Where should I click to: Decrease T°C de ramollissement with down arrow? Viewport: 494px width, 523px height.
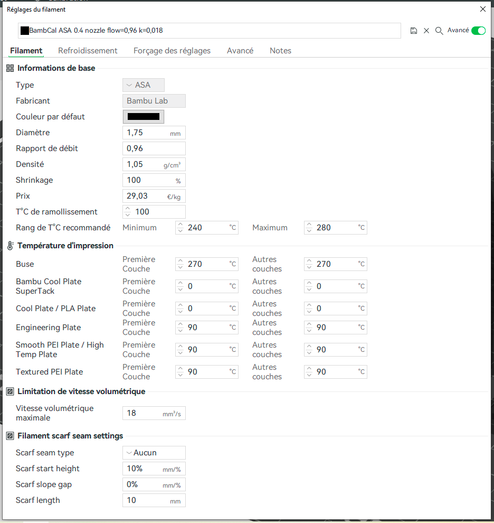point(128,215)
